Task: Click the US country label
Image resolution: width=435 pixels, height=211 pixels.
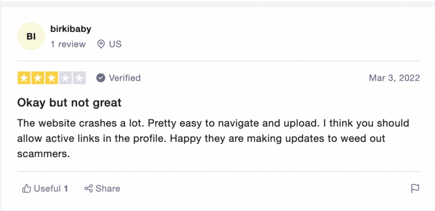Action: click(115, 44)
